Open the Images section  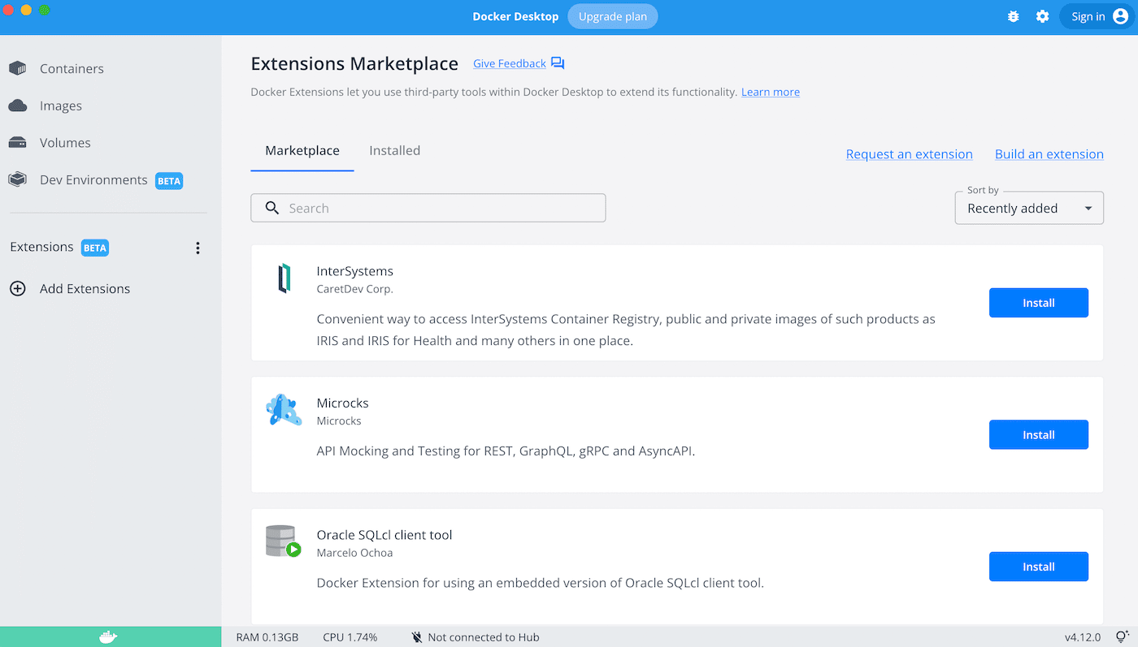pos(60,106)
